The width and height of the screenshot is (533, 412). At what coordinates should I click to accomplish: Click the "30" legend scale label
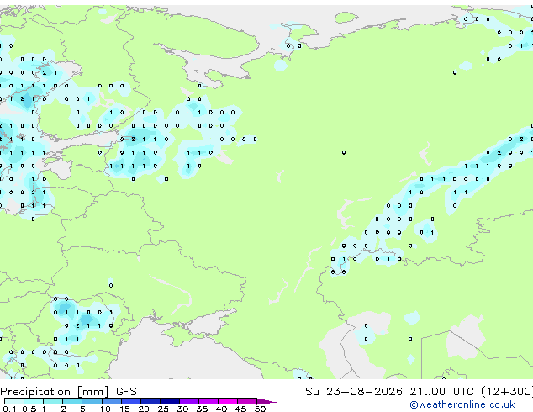pos(182,409)
